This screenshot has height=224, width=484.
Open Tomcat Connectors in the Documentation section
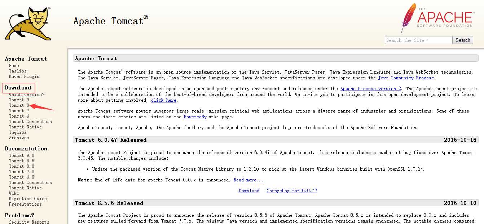(x=30, y=183)
